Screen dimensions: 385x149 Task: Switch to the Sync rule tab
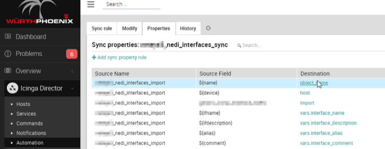102,28
